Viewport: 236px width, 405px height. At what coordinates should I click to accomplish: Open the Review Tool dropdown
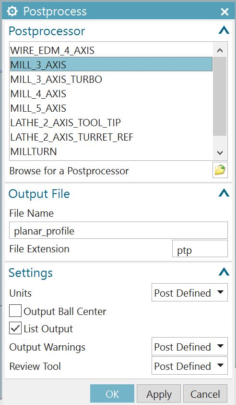[x=189, y=366]
